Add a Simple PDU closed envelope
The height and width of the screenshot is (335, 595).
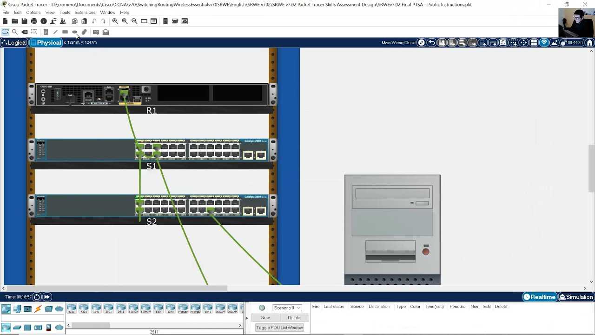96,32
